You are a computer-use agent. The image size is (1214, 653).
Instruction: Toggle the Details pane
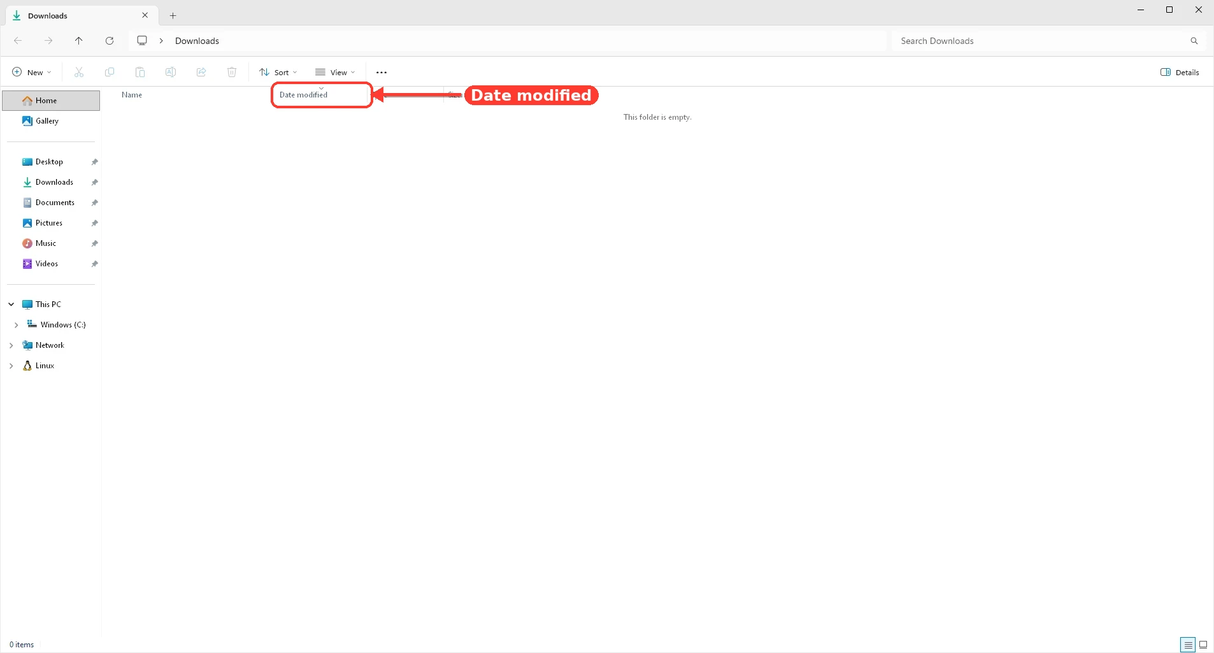click(x=1180, y=72)
